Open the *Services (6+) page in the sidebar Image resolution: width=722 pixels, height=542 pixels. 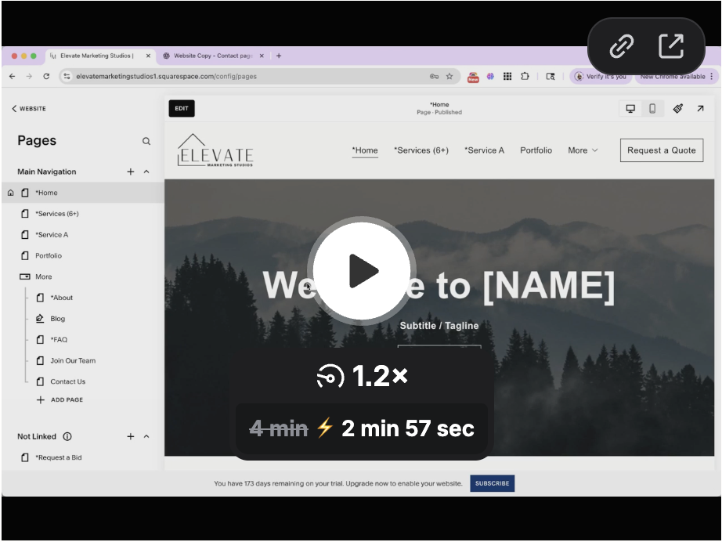(x=57, y=214)
